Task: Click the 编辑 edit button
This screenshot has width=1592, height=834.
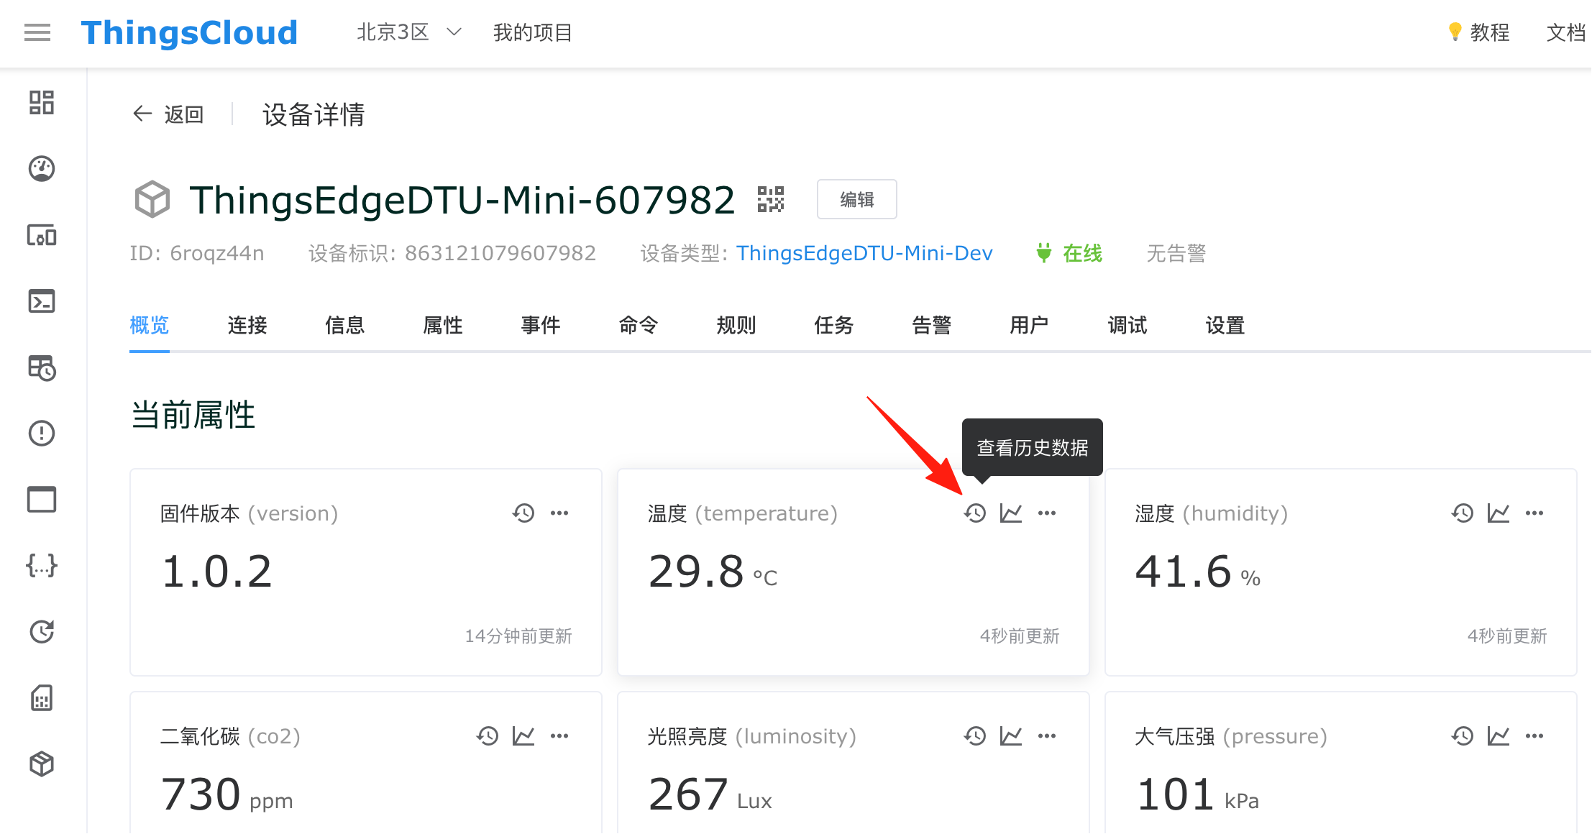Action: point(857,199)
